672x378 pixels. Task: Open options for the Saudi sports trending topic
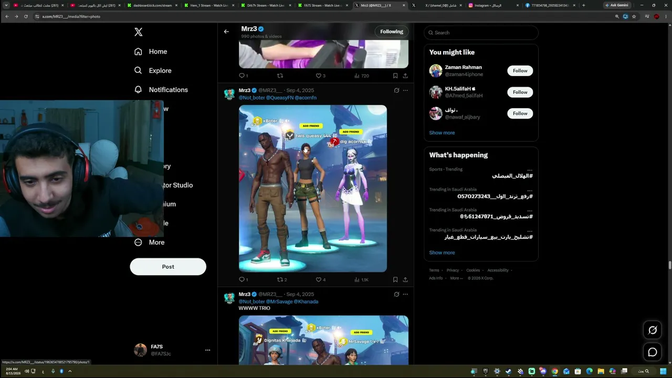pyautogui.click(x=530, y=170)
